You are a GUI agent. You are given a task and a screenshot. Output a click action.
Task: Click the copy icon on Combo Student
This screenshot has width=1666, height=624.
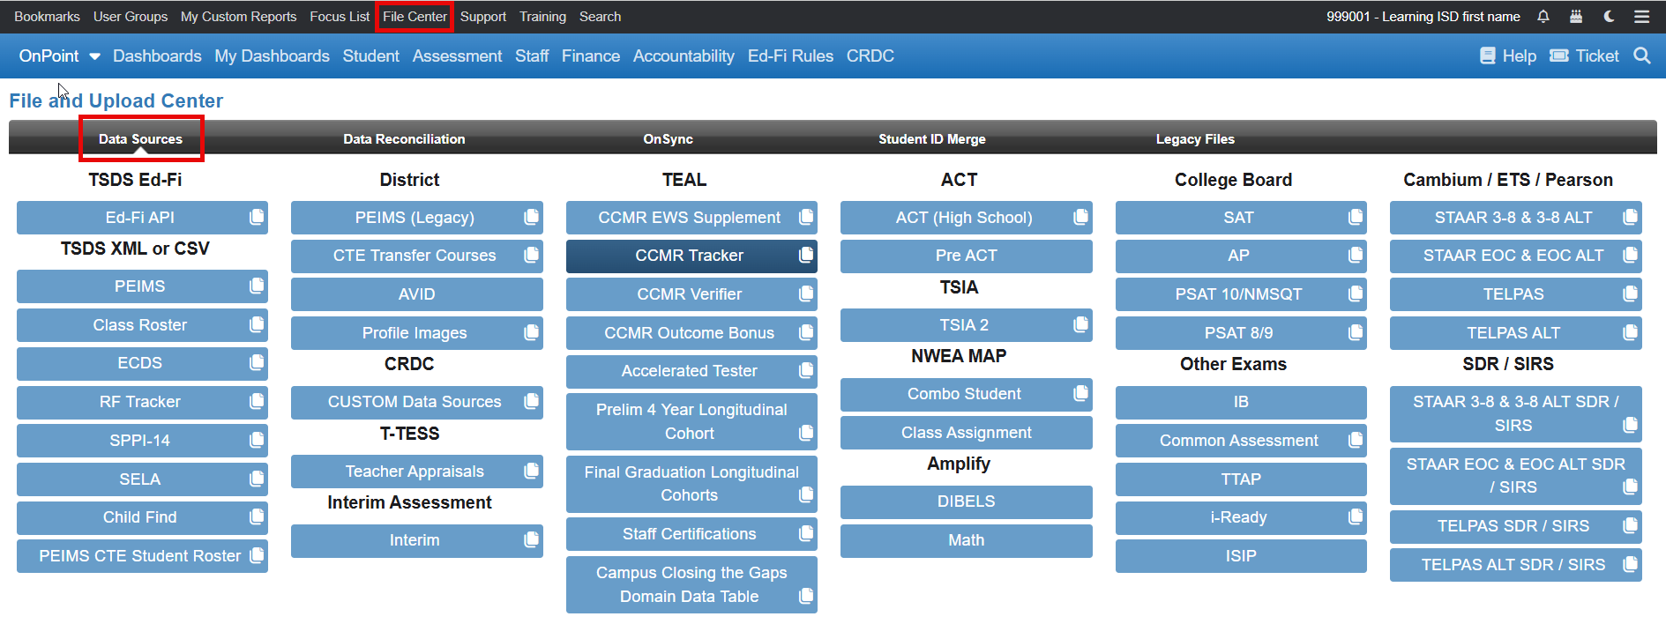click(x=1080, y=393)
